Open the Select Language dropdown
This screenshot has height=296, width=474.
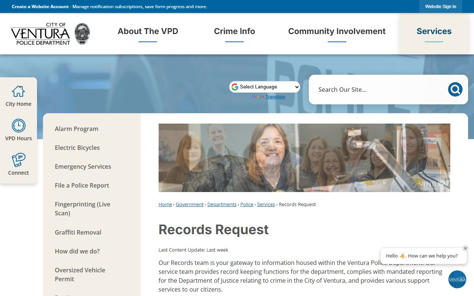pyautogui.click(x=265, y=87)
